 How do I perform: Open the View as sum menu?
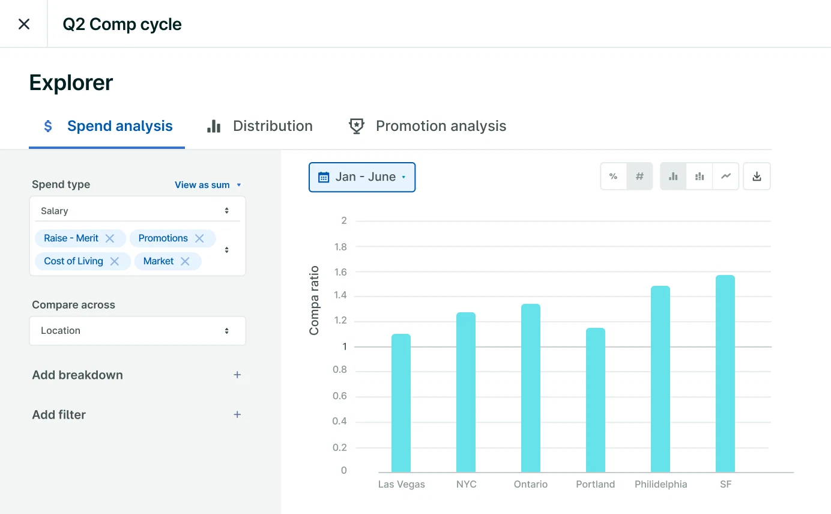coord(208,185)
